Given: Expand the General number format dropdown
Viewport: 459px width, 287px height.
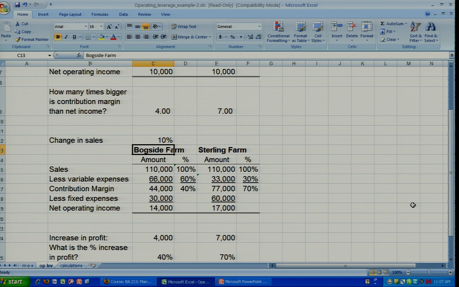Looking at the screenshot, I should [259, 27].
